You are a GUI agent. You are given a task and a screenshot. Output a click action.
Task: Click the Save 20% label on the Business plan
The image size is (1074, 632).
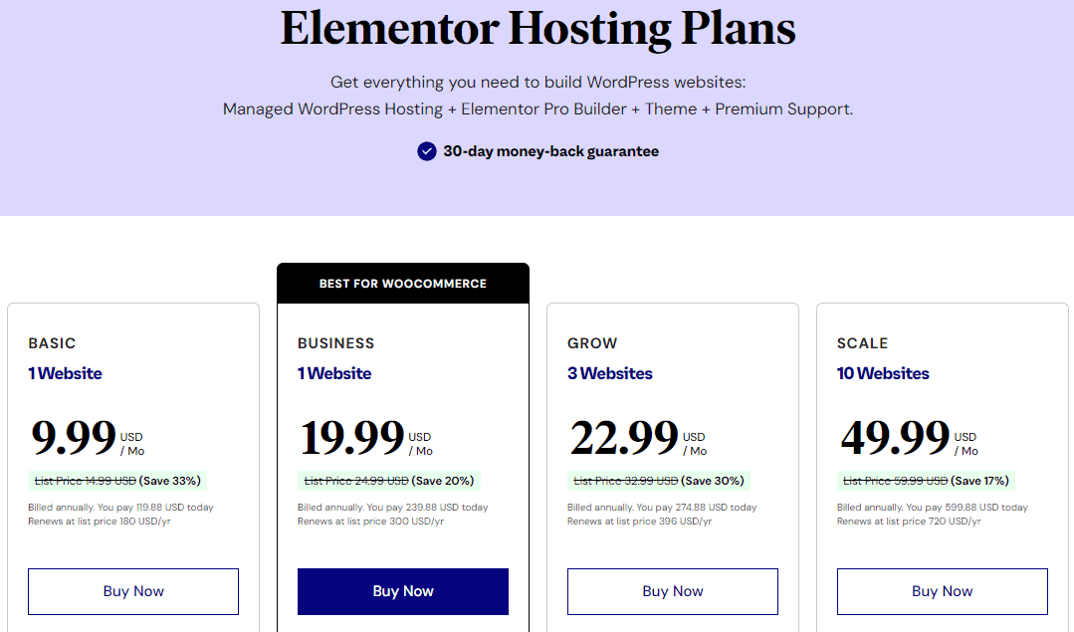[x=441, y=480]
